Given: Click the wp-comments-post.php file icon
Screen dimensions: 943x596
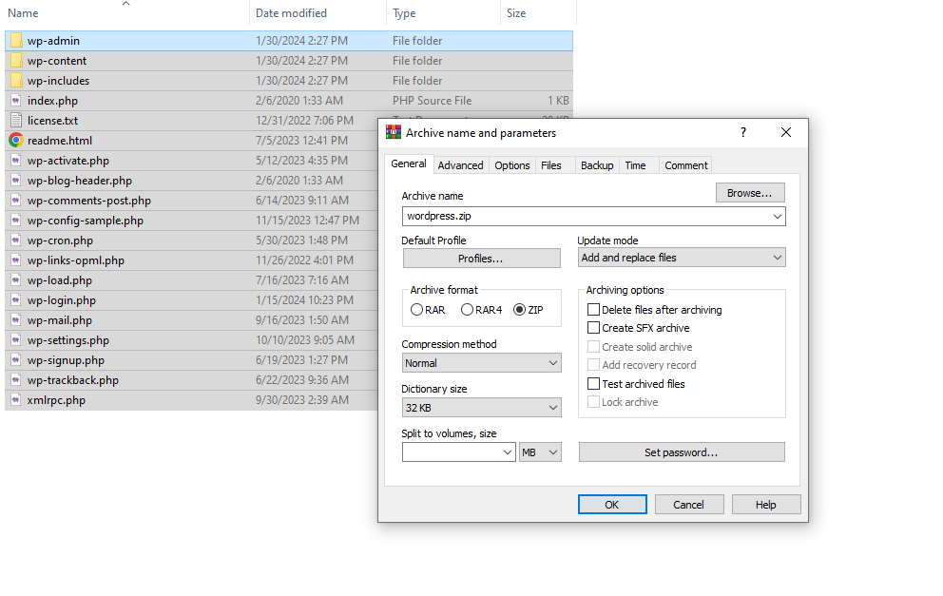Looking at the screenshot, I should pyautogui.click(x=16, y=201).
